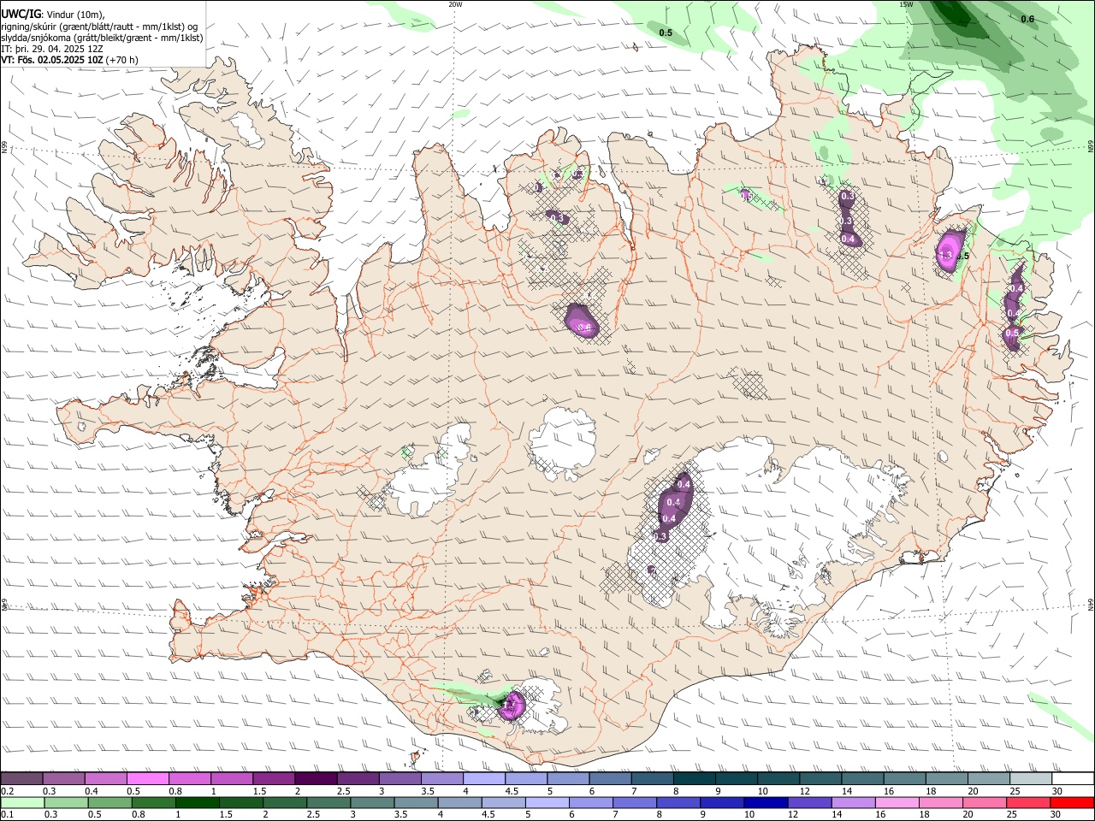Select the 'slydda/snjókoma' legend description line
Image resolution: width=1095 pixels, height=821 pixels.
pyautogui.click(x=103, y=38)
